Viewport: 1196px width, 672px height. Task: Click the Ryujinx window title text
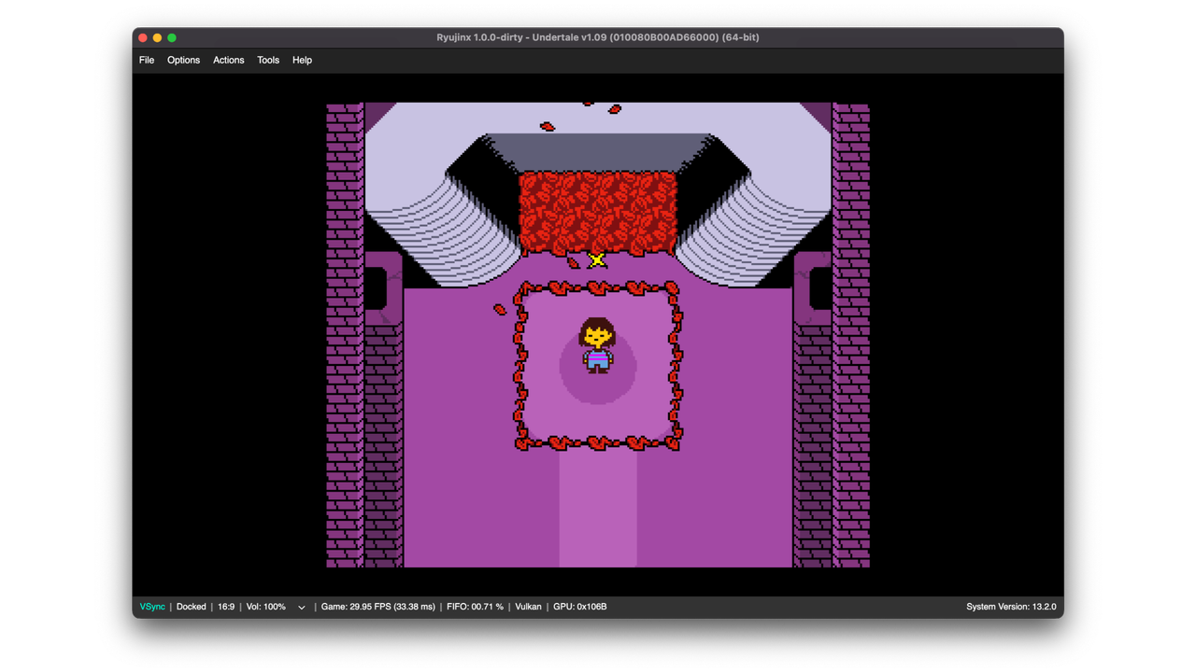(598, 37)
